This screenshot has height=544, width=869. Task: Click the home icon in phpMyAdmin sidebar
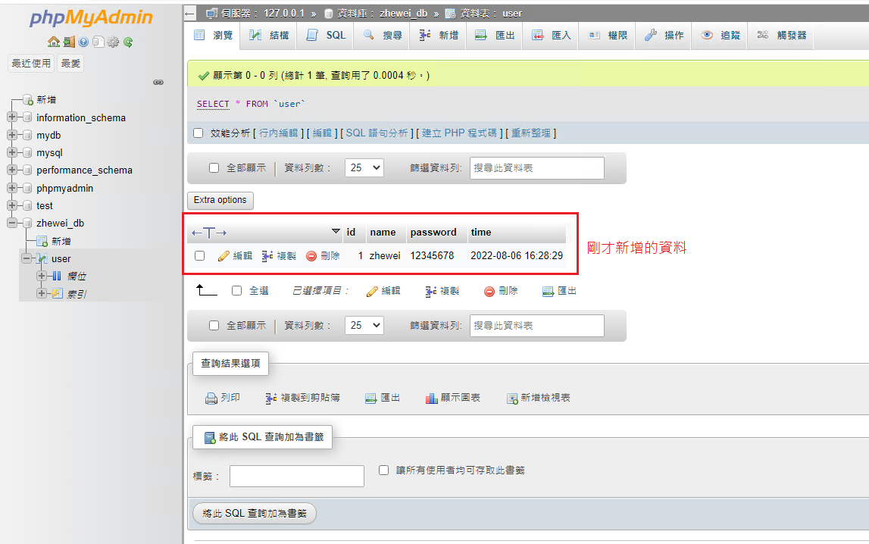click(53, 42)
